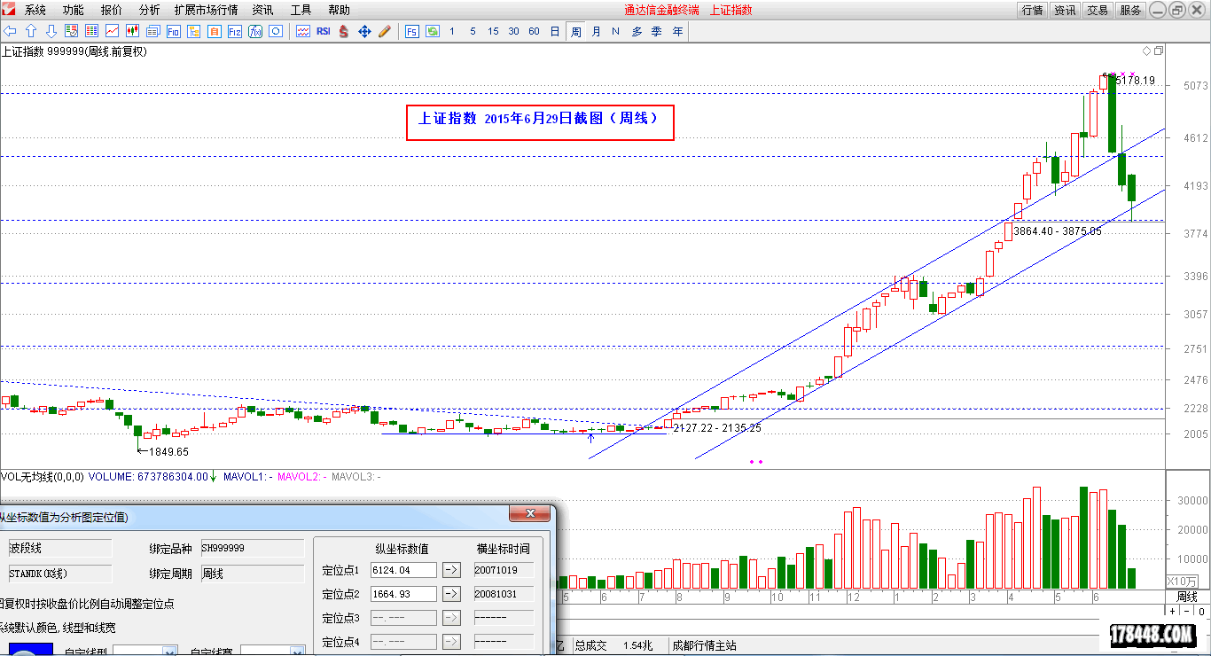The width and height of the screenshot is (1211, 656).
Task: Open the candlestick K-line chart icon
Action: pos(132,31)
